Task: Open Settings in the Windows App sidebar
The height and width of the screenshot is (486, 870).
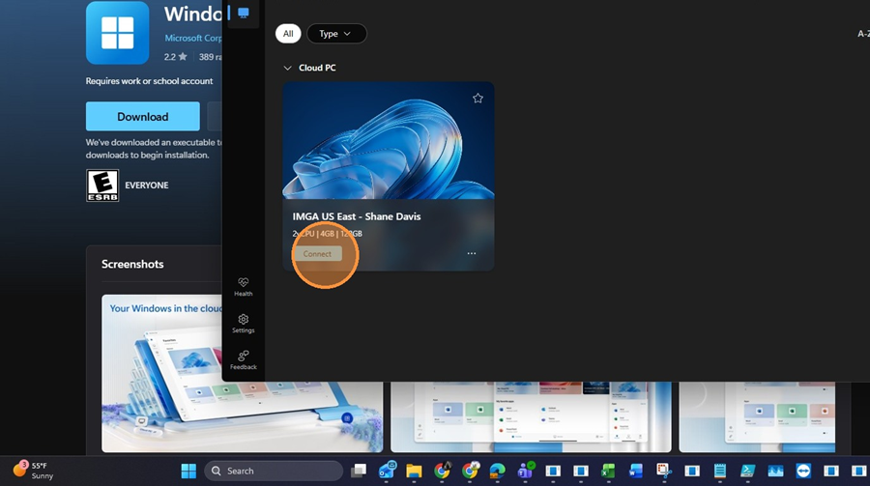Action: [x=243, y=324]
